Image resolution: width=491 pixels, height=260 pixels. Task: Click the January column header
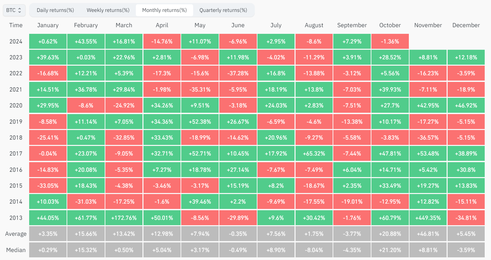pyautogui.click(x=48, y=25)
